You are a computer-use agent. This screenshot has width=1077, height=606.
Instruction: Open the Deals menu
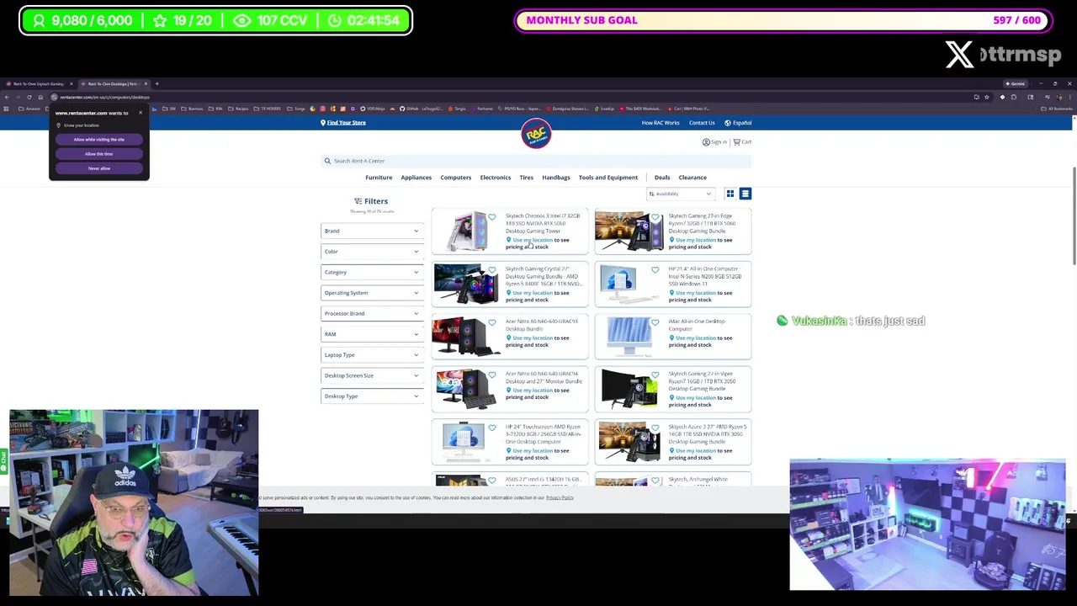coord(662,178)
